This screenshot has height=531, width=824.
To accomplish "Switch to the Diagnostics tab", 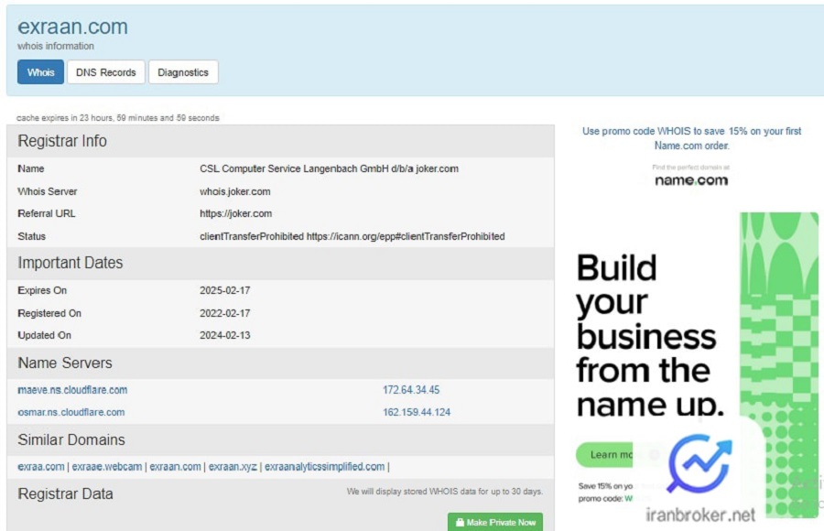I will click(183, 72).
